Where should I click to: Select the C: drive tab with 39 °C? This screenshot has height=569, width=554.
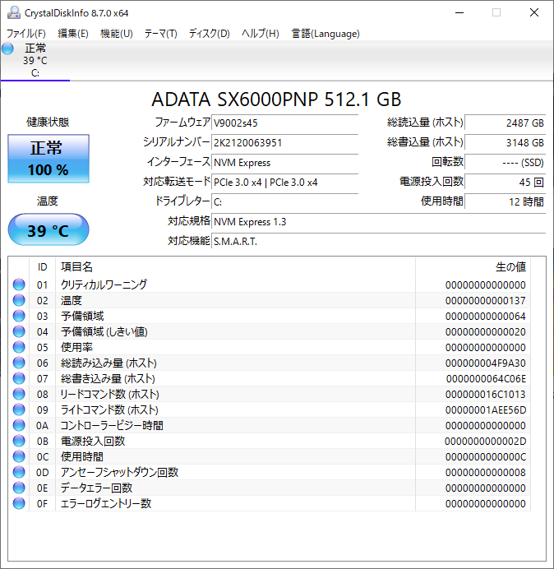35,61
